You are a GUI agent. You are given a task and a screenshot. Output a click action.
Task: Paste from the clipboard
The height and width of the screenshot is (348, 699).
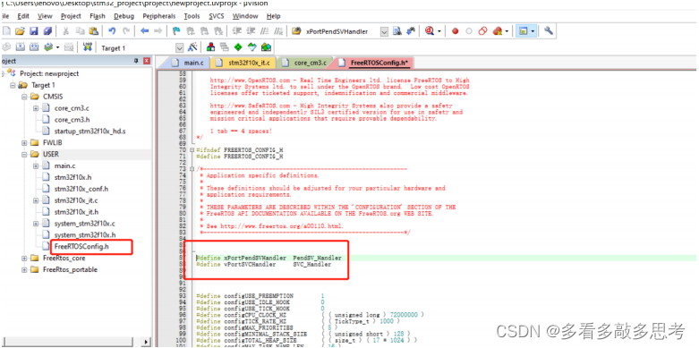point(93,31)
